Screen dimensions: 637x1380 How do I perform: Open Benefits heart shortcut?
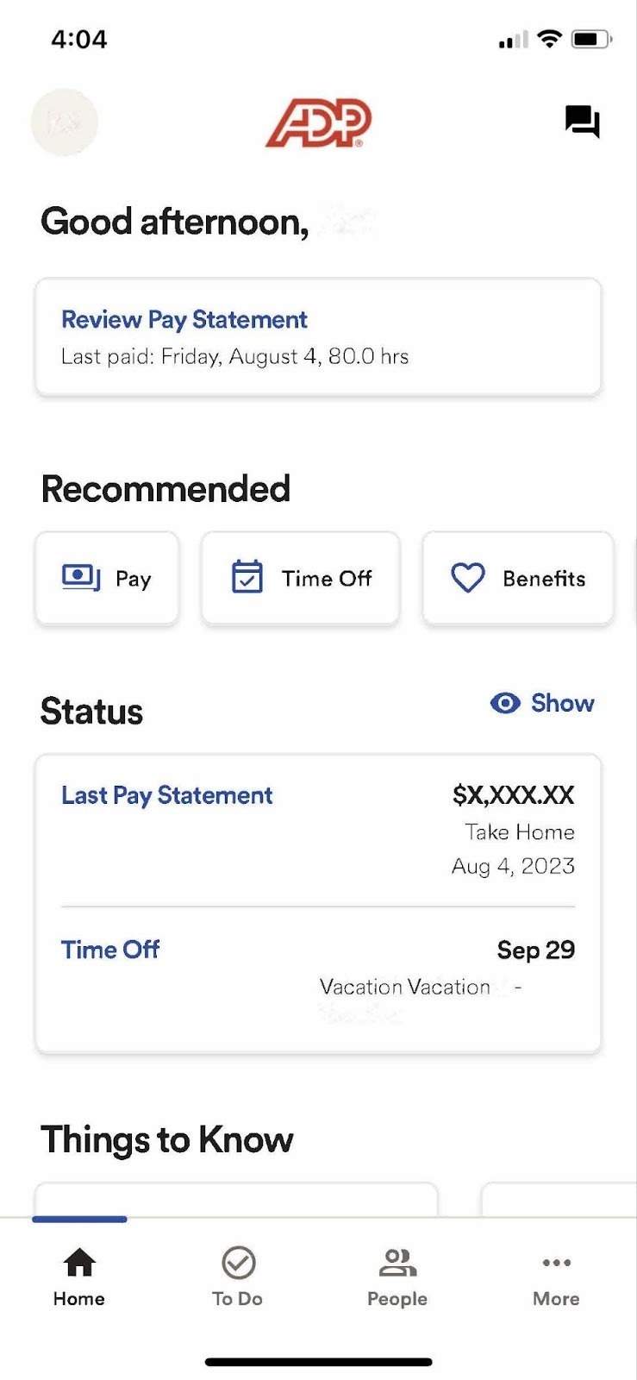(x=518, y=578)
